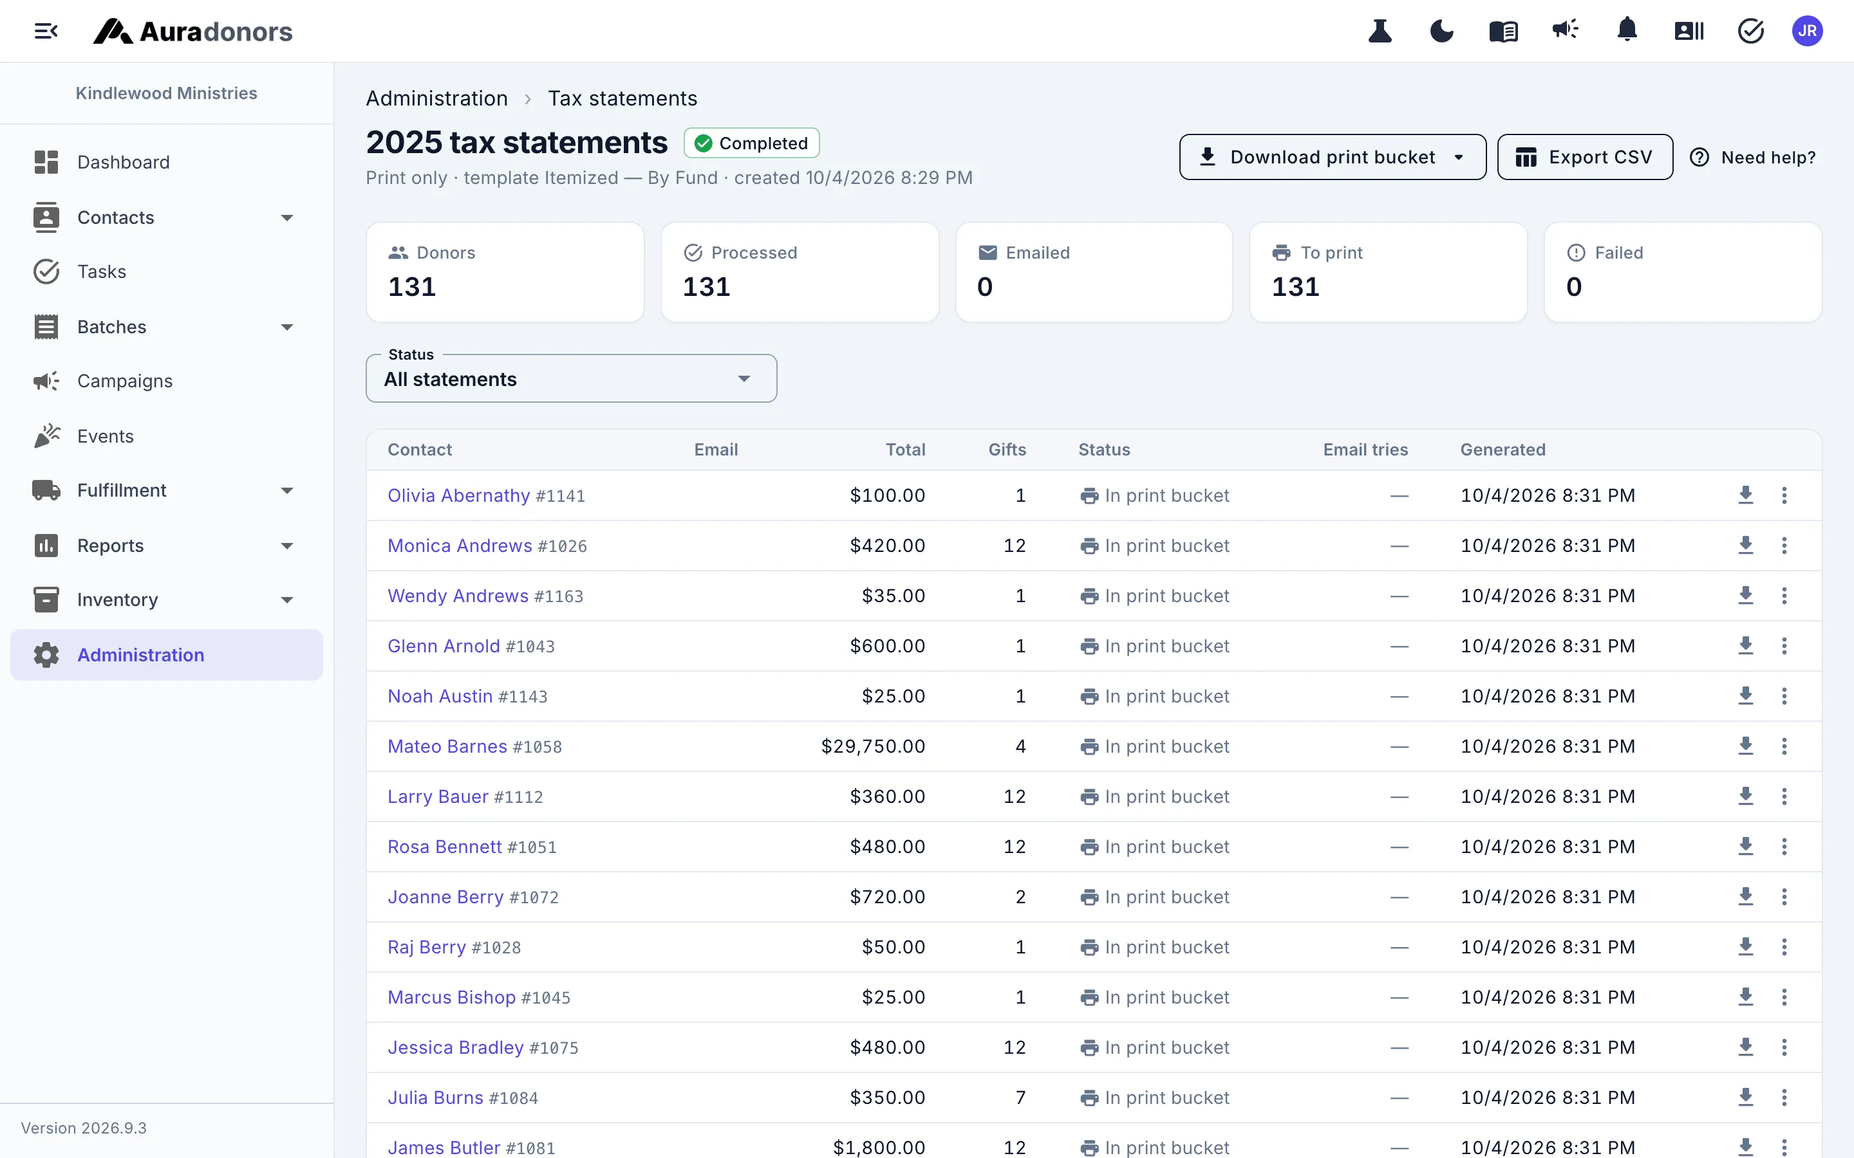Go to Dashboard in the sidebar
Image resolution: width=1854 pixels, height=1158 pixels.
tap(166, 162)
